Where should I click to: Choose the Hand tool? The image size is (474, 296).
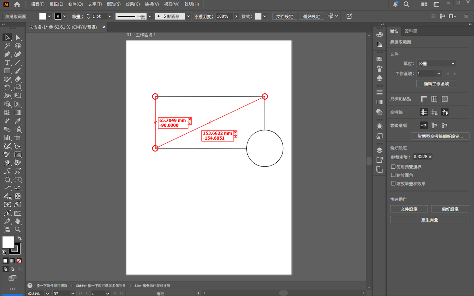tap(18, 221)
